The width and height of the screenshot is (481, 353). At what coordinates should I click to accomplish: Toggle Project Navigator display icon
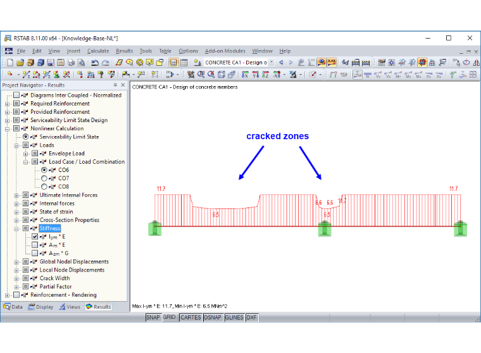pyautogui.click(x=173, y=63)
